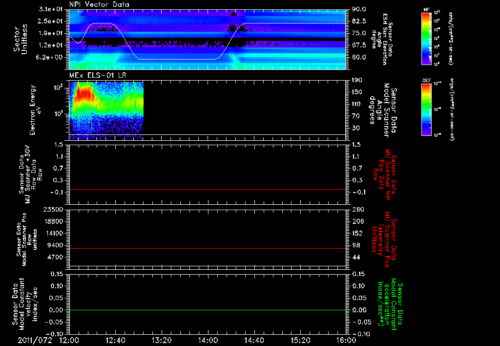This screenshot has height=346, width=500.
Task: Click the 9400 scanner position tick label
Action: 55,245
